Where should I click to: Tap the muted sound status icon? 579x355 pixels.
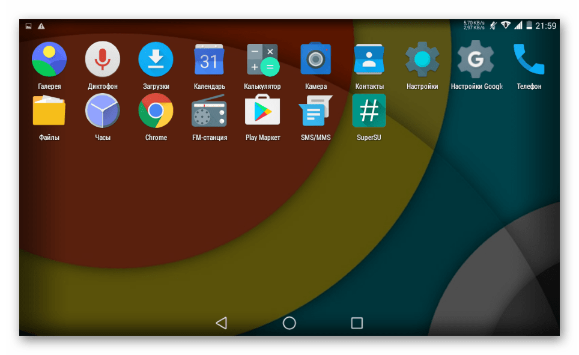[493, 25]
